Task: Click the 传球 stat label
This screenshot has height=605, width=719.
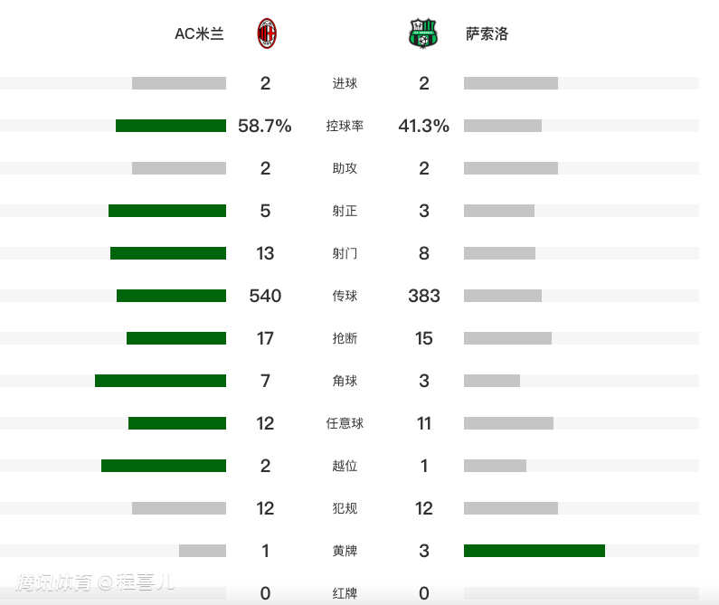Action: [345, 296]
